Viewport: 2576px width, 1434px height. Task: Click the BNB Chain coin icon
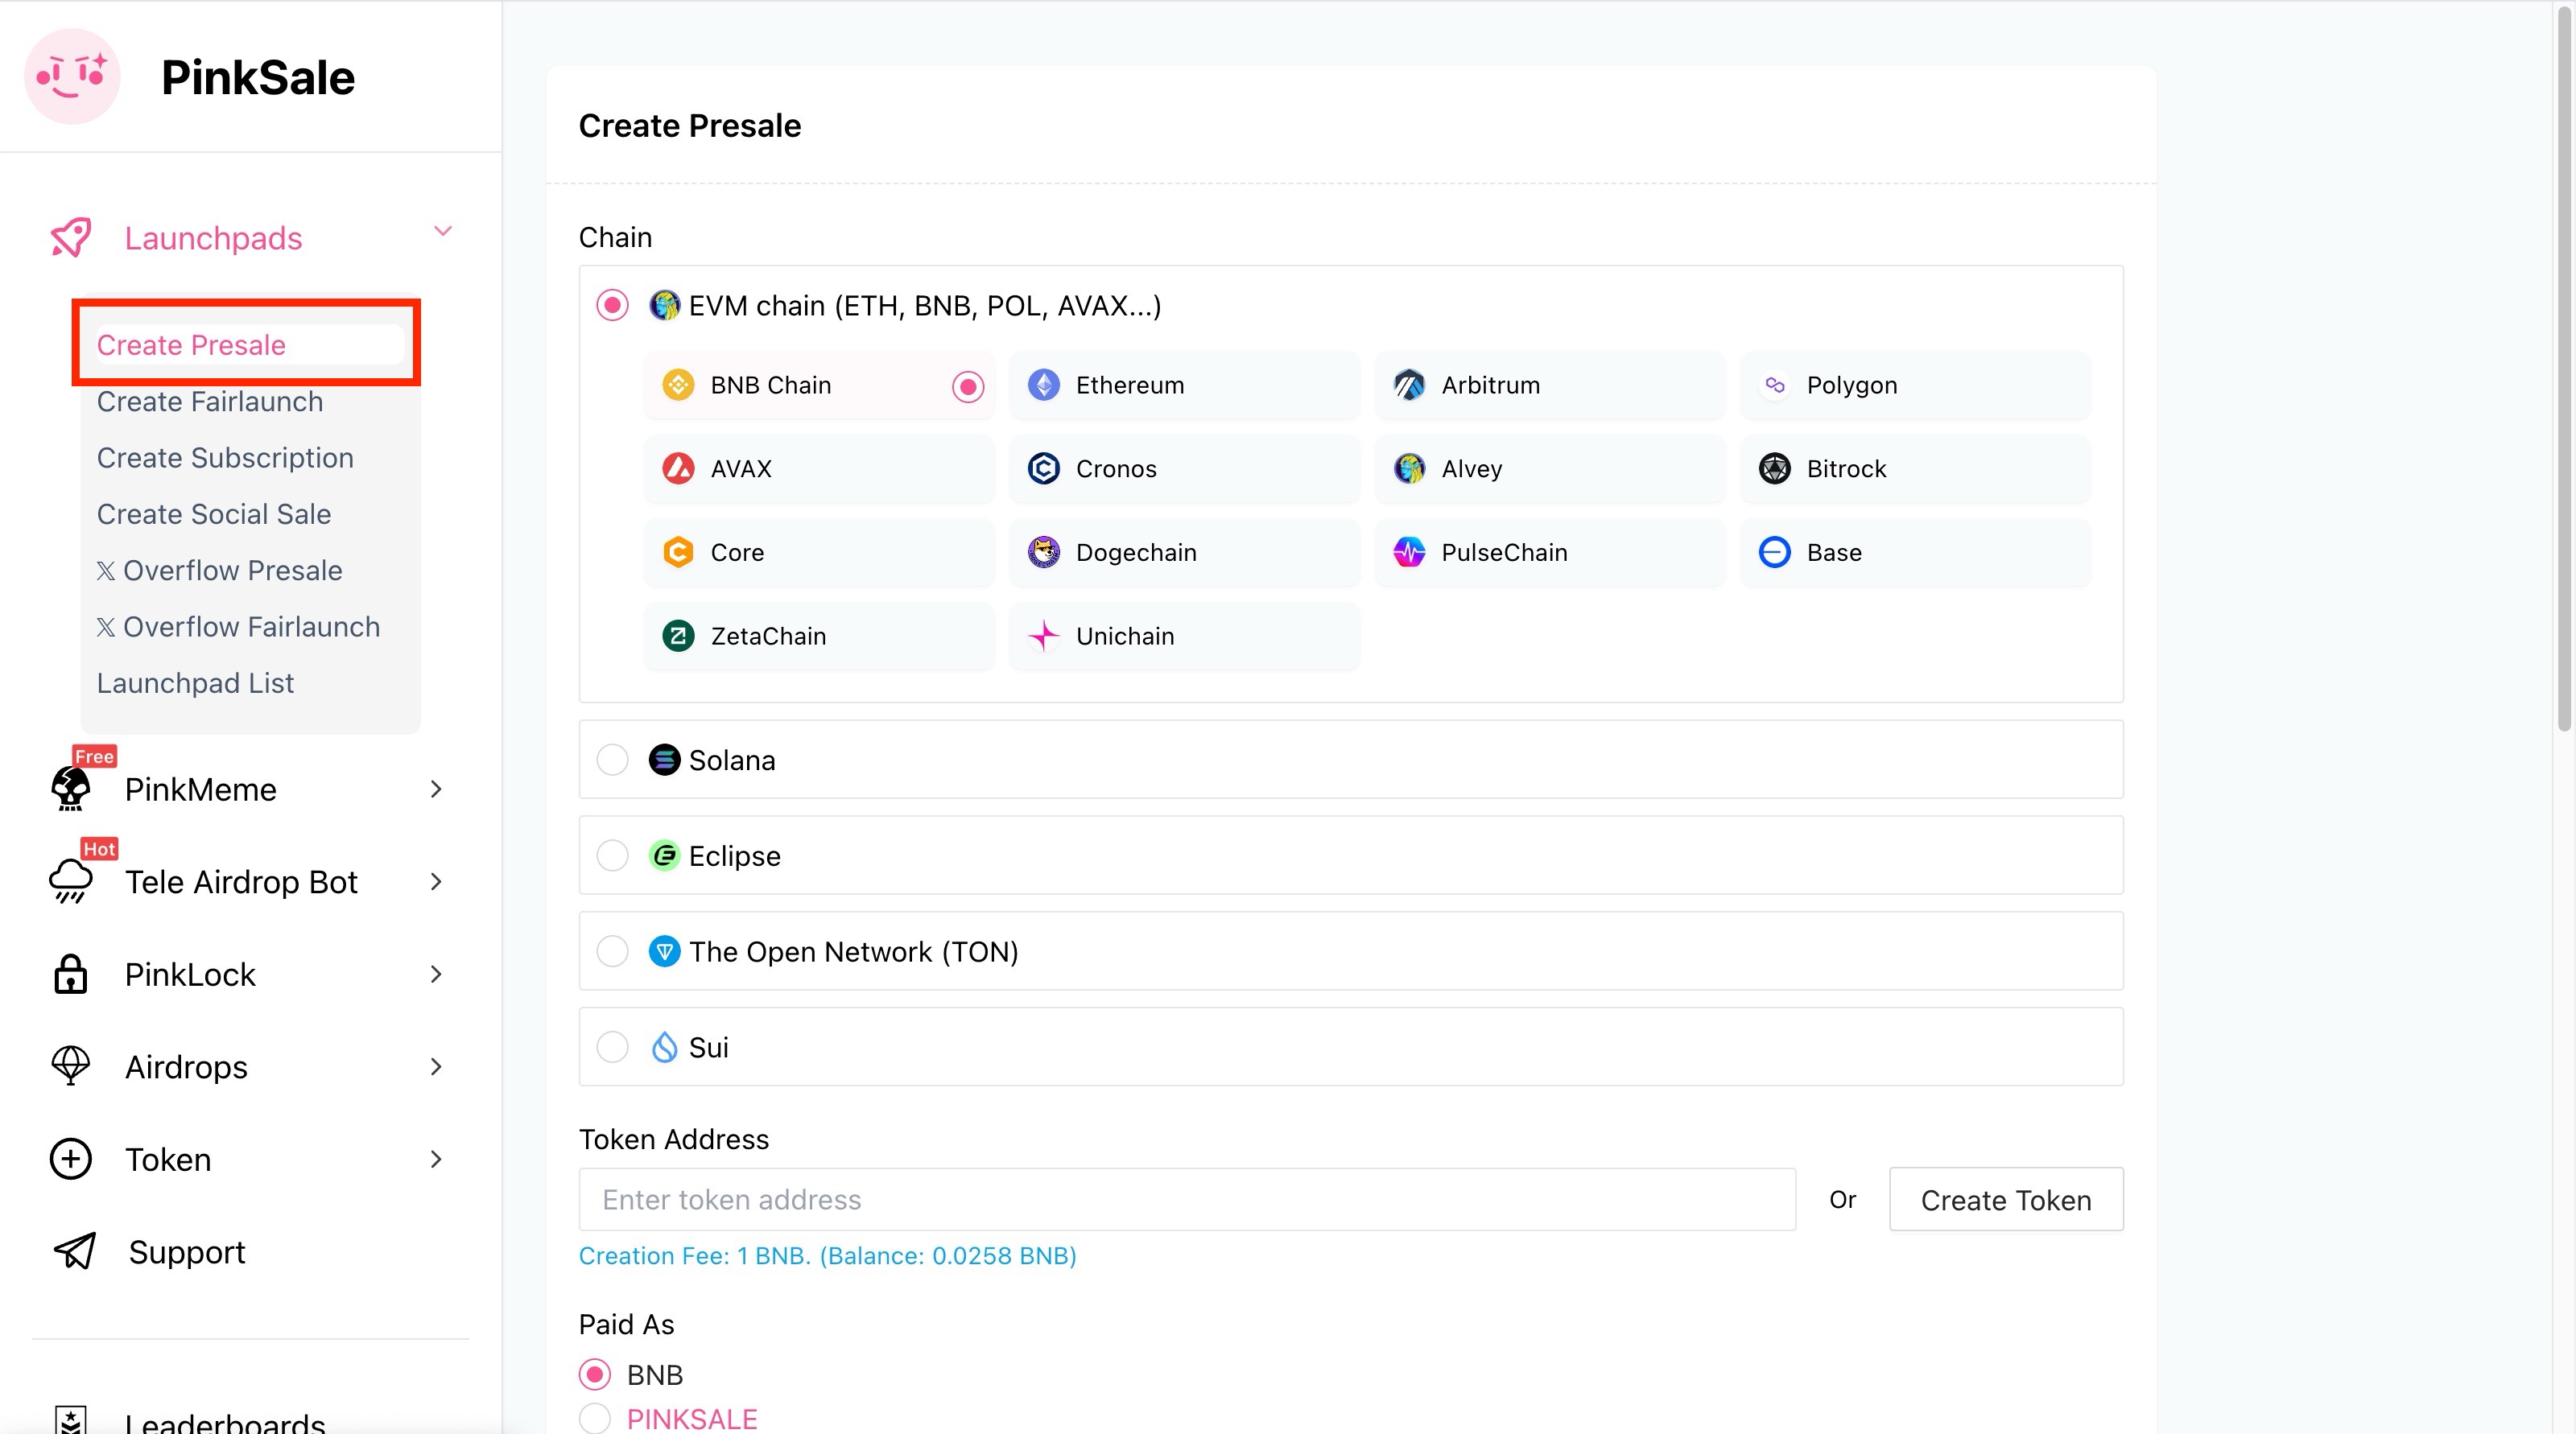pos(679,385)
